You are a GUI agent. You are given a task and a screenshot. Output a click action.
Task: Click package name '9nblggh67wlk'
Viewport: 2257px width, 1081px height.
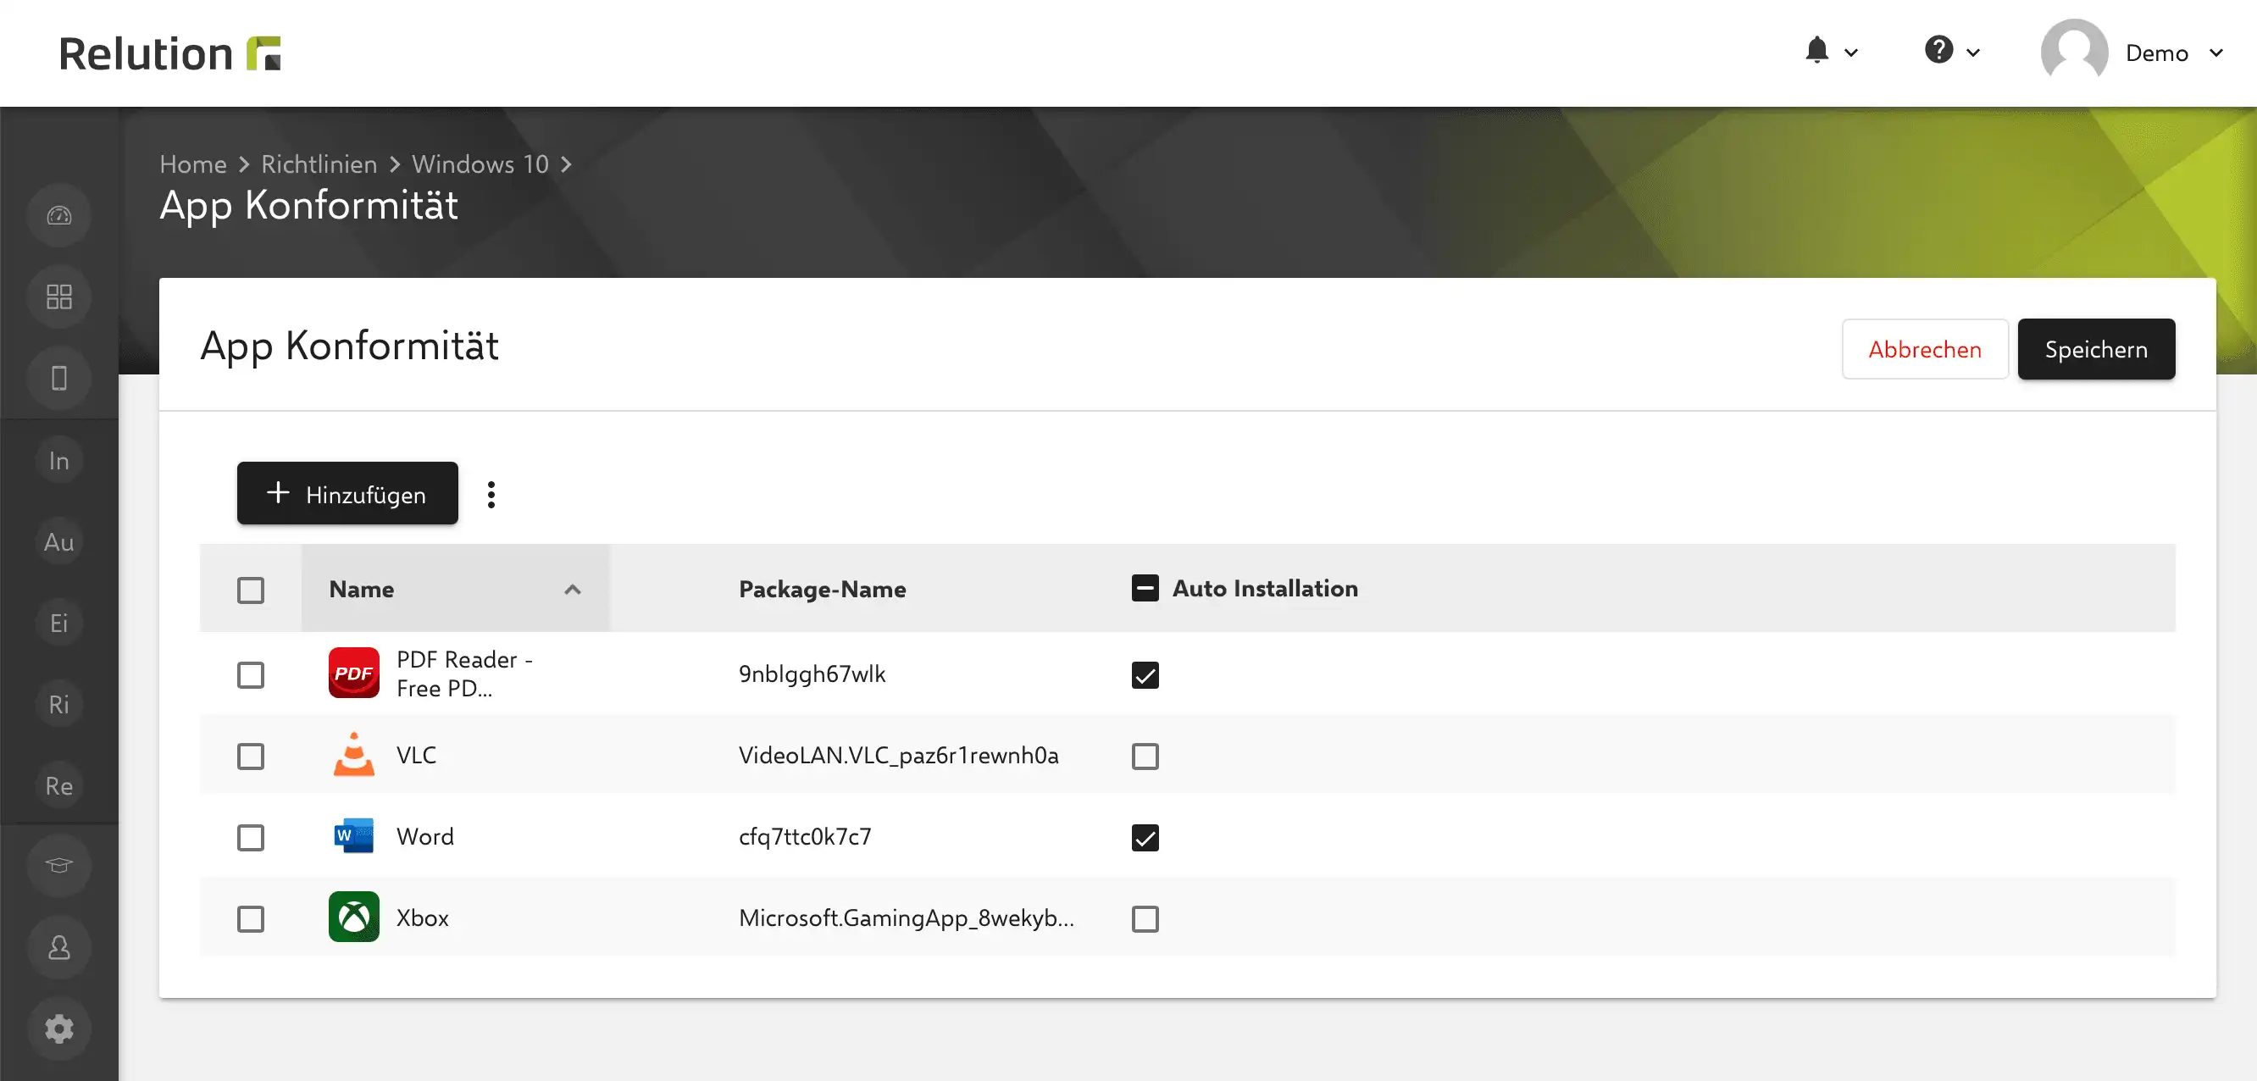812,674
